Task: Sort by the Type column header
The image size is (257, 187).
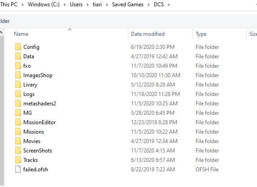Action: [201, 34]
